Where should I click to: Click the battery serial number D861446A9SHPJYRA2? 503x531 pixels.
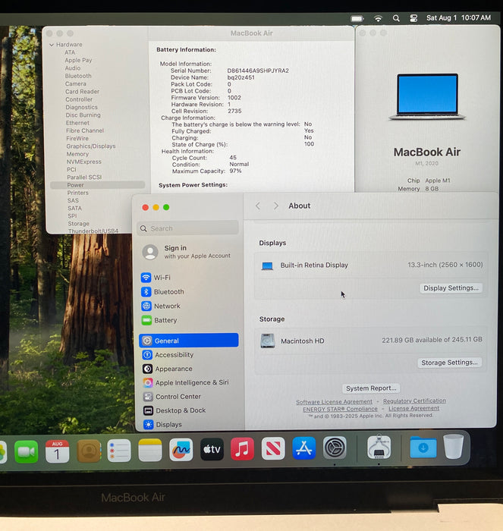tap(258, 71)
